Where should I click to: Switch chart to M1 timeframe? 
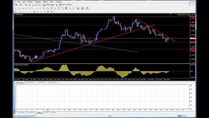point(16,8)
